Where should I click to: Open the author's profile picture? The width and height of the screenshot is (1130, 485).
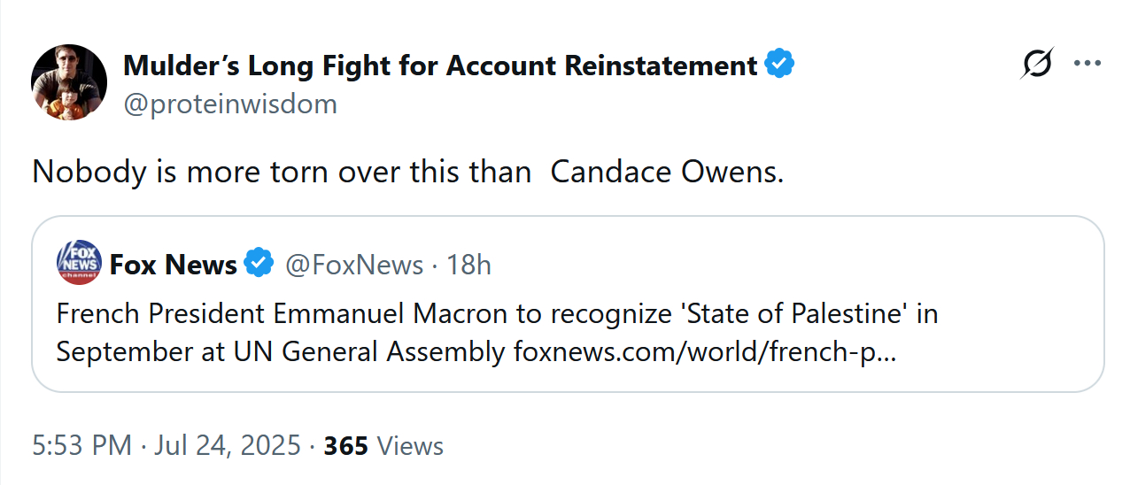[x=69, y=82]
